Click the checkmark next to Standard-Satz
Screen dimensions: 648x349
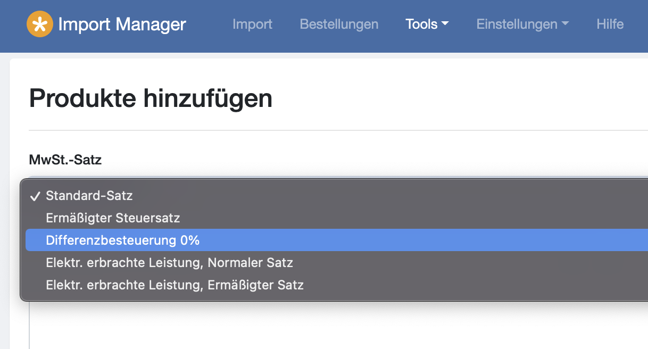click(35, 196)
